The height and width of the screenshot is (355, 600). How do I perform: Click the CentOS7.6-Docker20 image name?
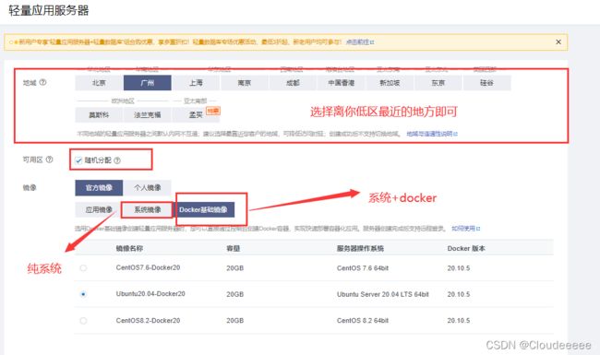coord(148,267)
